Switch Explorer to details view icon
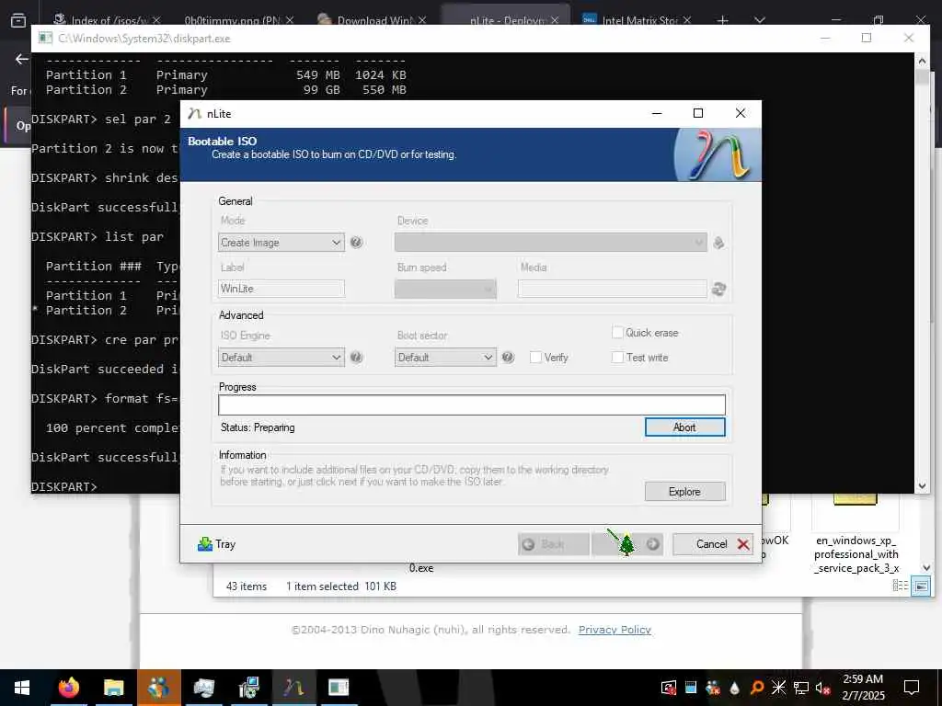 (900, 586)
